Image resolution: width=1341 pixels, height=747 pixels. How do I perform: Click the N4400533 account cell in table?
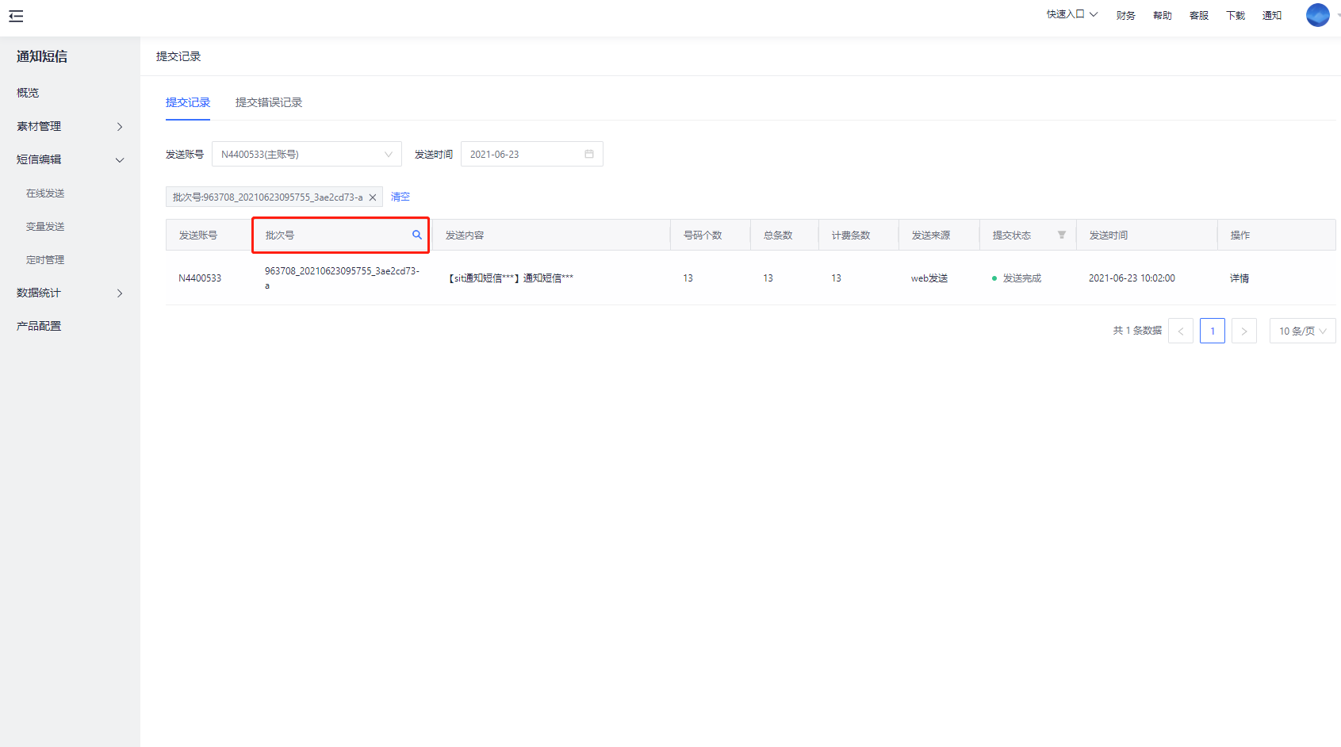pyautogui.click(x=200, y=278)
